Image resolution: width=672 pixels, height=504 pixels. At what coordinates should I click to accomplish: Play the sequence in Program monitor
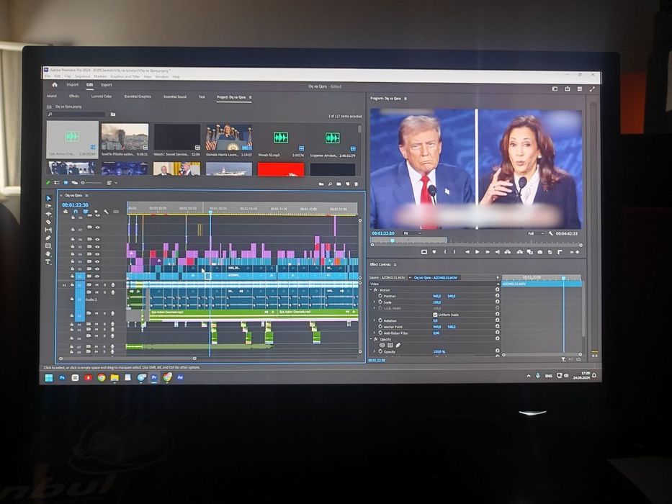point(478,252)
